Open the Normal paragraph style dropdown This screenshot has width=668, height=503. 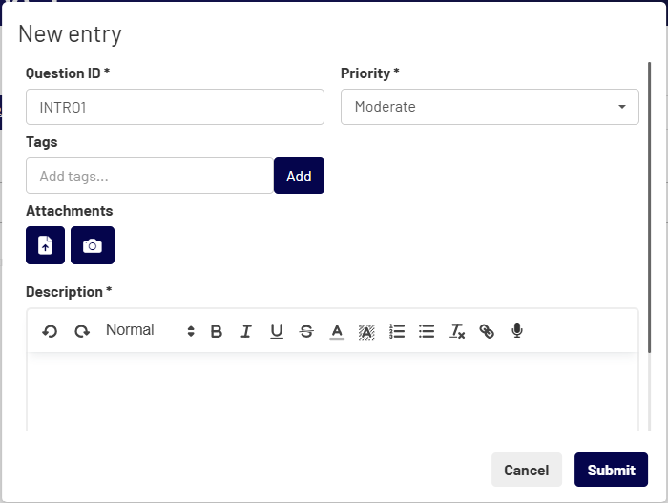[150, 330]
